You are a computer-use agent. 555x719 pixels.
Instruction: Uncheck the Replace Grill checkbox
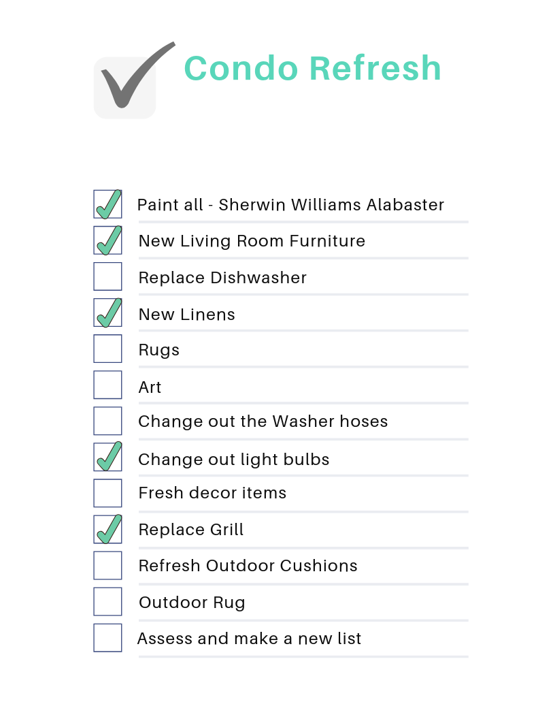[x=107, y=530]
